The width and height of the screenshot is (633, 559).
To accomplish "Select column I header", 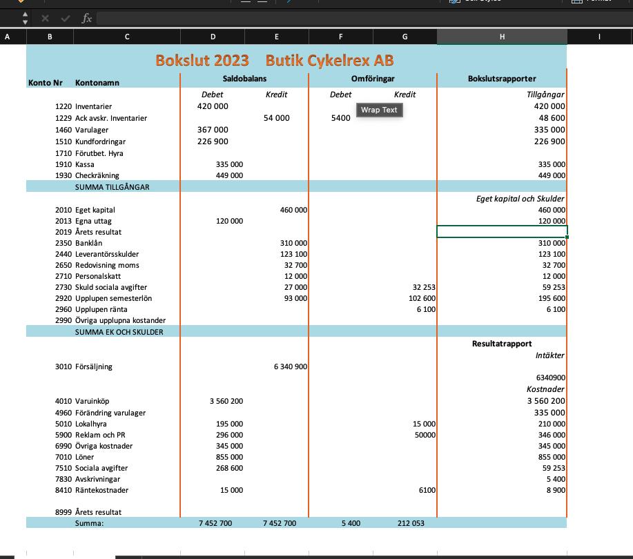I will [x=599, y=37].
